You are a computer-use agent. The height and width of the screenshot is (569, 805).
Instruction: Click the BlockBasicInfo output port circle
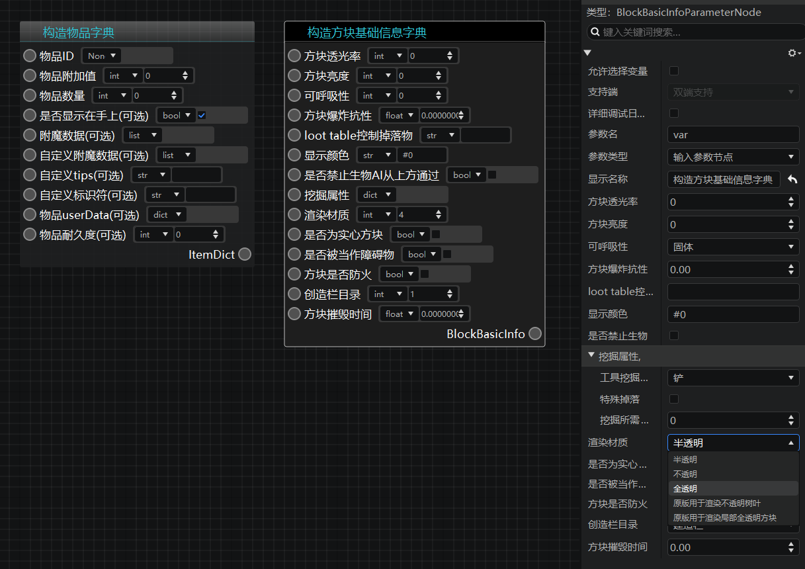point(535,333)
